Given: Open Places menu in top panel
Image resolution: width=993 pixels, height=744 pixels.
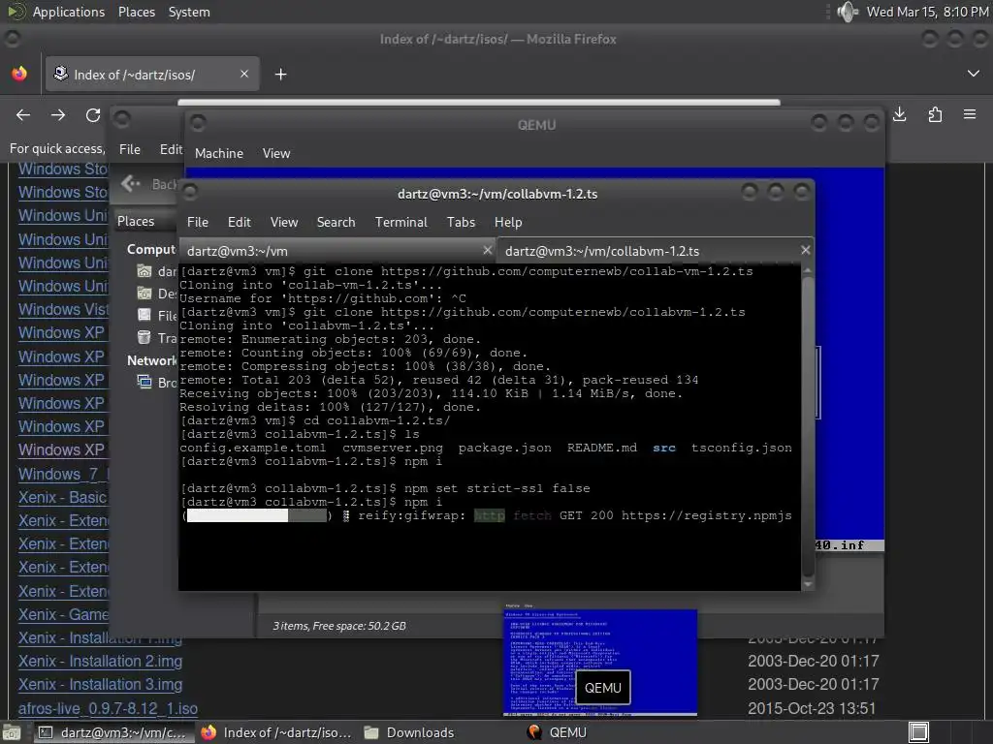Looking at the screenshot, I should [137, 12].
